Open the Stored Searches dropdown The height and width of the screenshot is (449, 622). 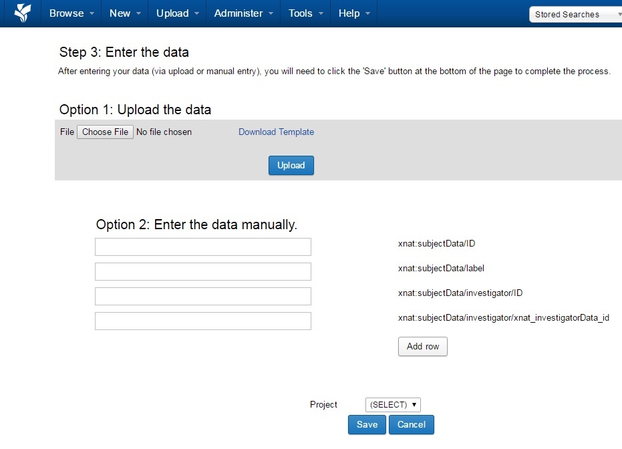coord(575,13)
